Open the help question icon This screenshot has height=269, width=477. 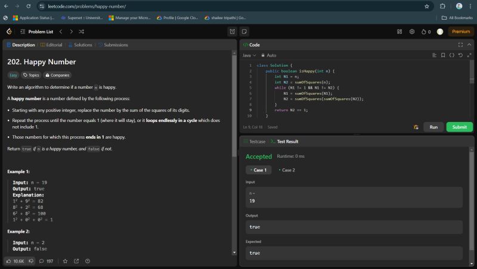pos(88,261)
